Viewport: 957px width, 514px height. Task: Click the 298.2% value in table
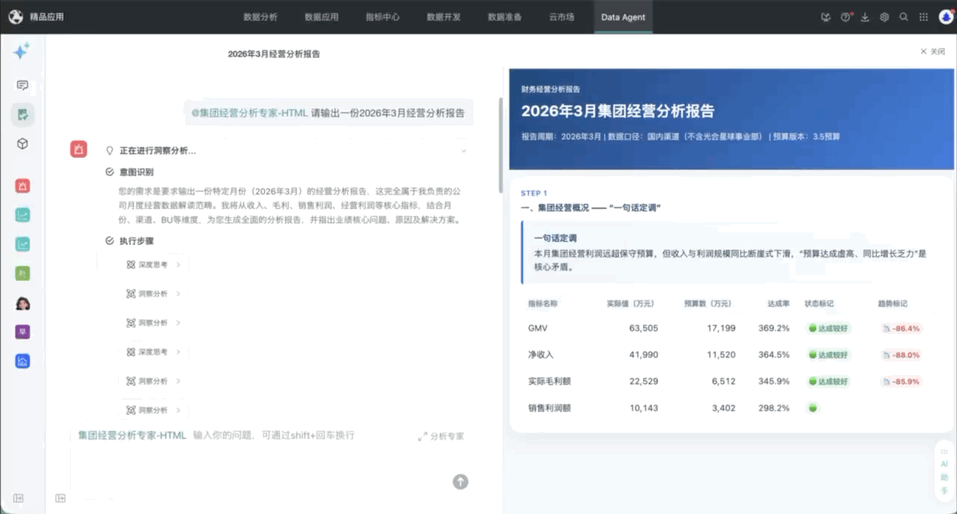coord(774,408)
